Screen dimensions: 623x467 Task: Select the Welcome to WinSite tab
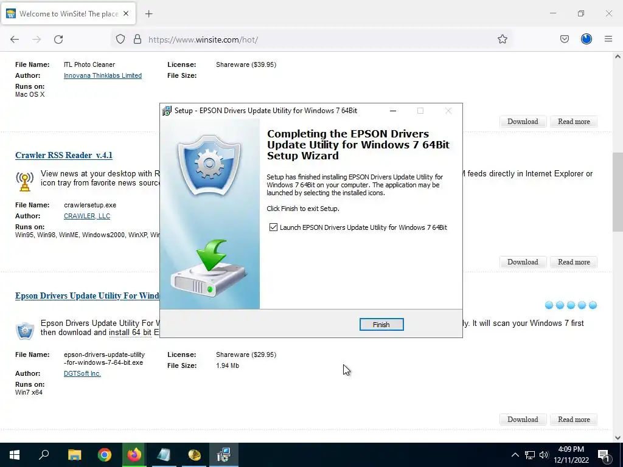point(69,14)
